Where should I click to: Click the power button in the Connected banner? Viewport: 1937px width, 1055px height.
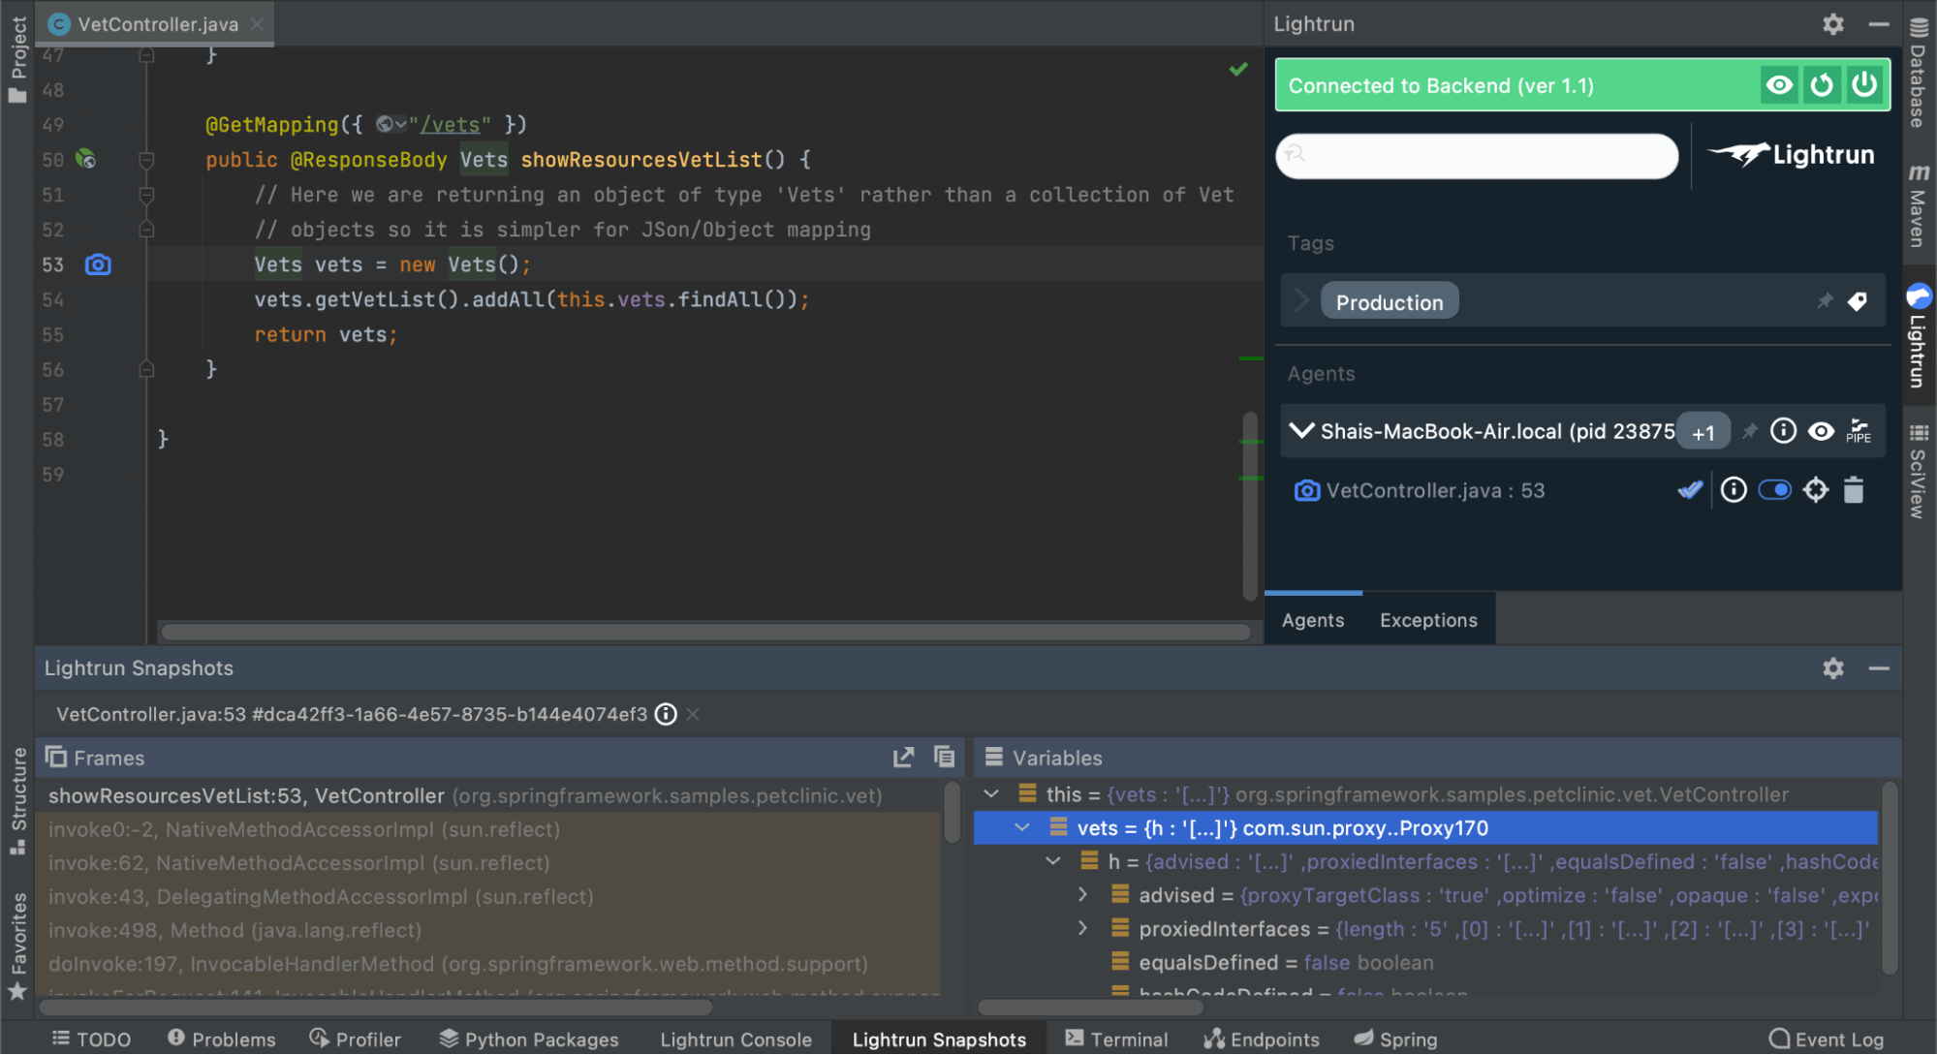tap(1864, 85)
